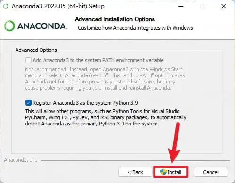Click the Anaconda ring icon in title bar
This screenshot has width=235, height=183.
click(6, 7)
